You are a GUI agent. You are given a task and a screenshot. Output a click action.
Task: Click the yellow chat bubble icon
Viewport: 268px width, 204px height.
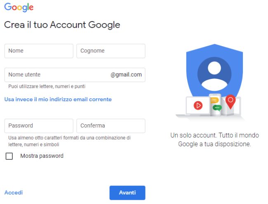click(214, 100)
